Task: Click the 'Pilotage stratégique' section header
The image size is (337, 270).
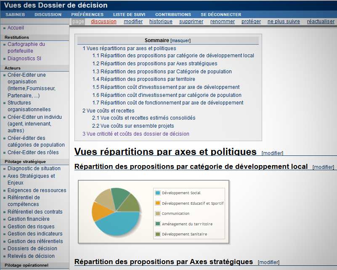Action: (25, 162)
